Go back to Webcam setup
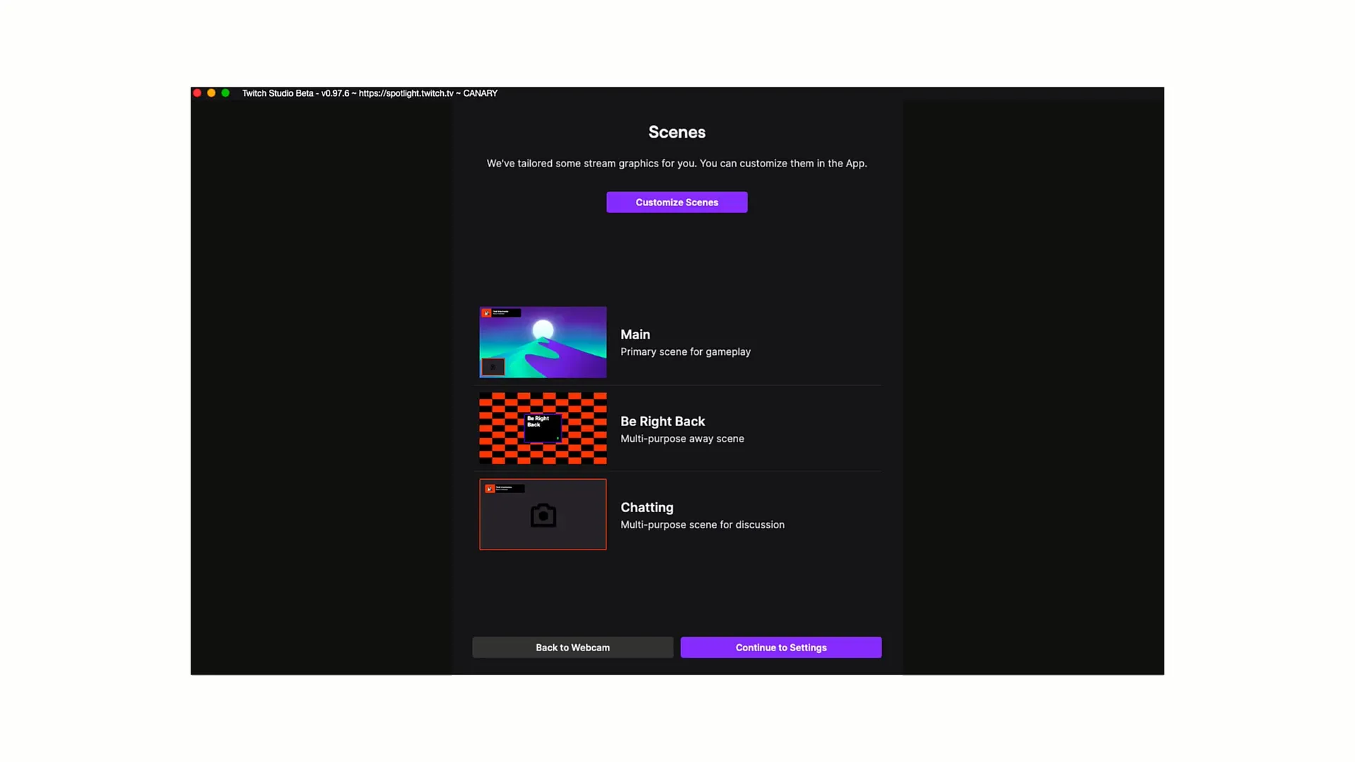 [572, 648]
